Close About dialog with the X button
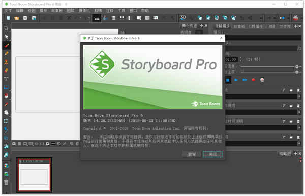305x196 pixels. pyautogui.click(x=221, y=38)
